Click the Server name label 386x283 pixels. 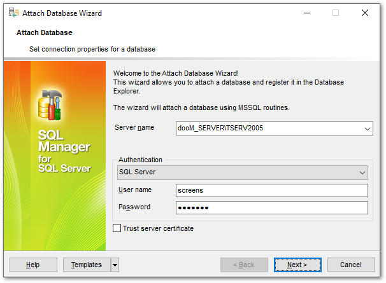[x=134, y=128]
